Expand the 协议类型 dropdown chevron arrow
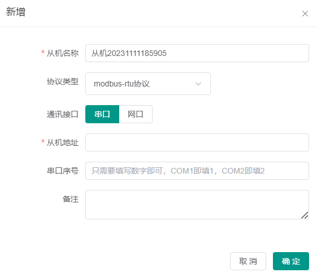The image size is (317, 277). click(198, 84)
